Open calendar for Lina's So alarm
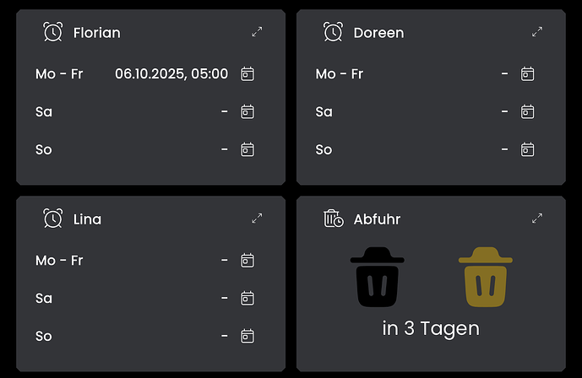 247,336
